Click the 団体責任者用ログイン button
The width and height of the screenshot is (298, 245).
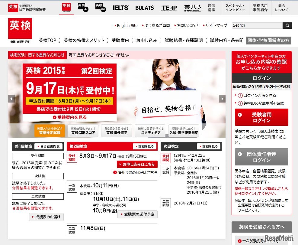point(261,157)
